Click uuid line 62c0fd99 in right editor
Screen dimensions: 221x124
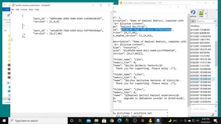click(145, 51)
